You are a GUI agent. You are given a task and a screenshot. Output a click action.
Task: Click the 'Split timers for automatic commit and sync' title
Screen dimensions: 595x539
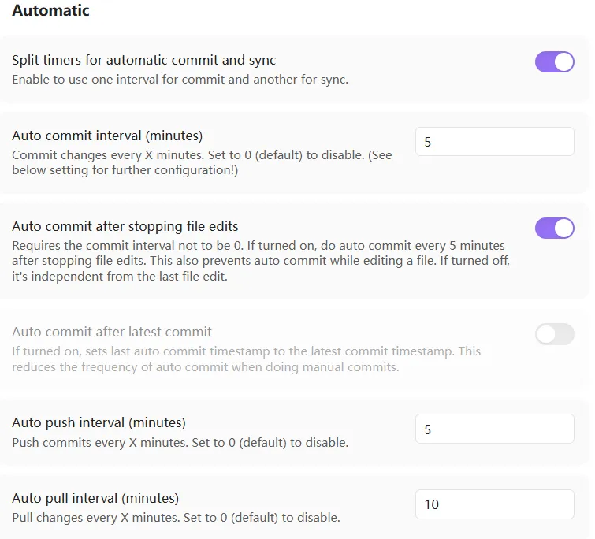click(143, 60)
